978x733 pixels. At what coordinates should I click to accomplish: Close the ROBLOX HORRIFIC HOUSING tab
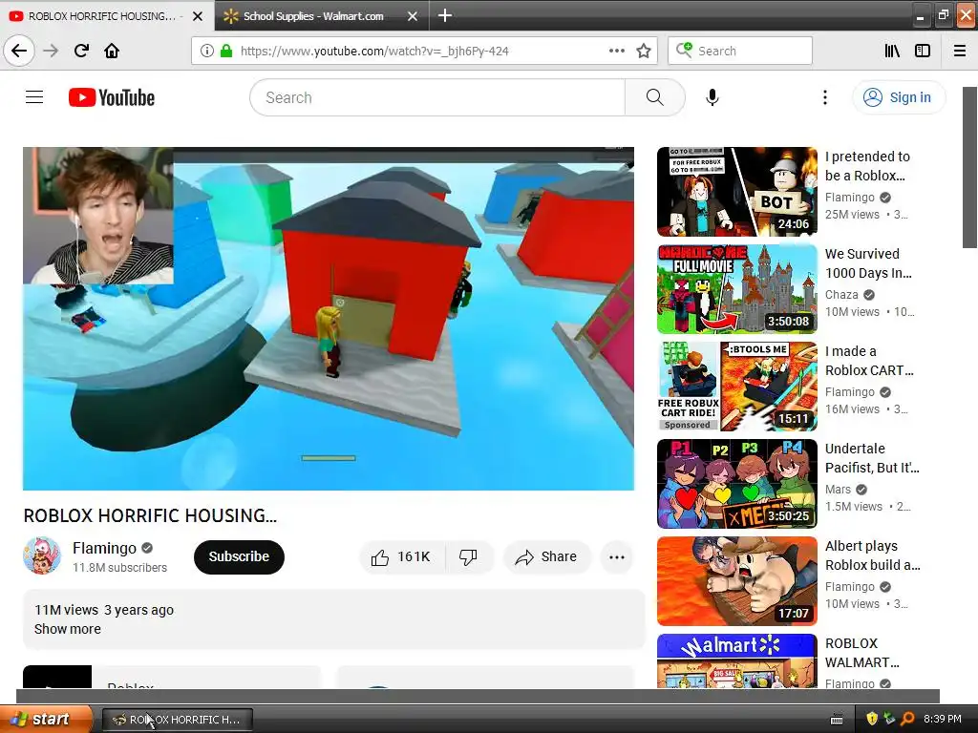[198, 16]
